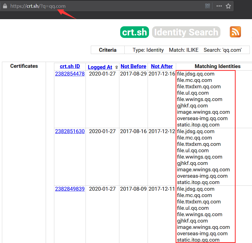This screenshot has height=243, width=252.
Task: Click file.jdsg.qq.com in certificate 2382851630
Action: pyautogui.click(x=196, y=131)
